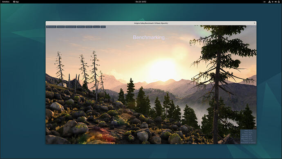Image resolution: width=282 pixels, height=159 pixels.
Task: Click the Benchmark button in Valley toolbar
Action: click(51, 27)
